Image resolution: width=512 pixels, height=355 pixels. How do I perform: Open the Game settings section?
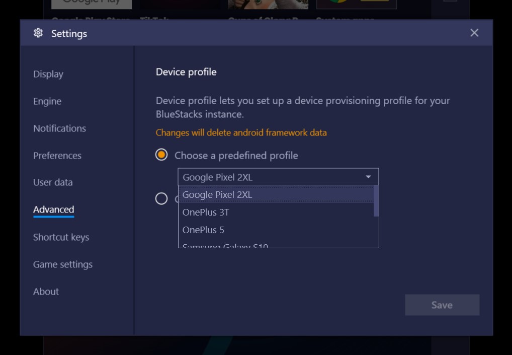pyautogui.click(x=63, y=264)
